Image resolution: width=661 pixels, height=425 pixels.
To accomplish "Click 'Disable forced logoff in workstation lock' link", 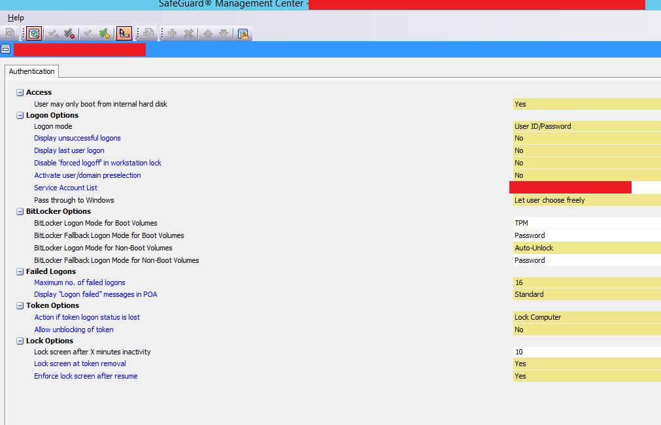I will pos(98,163).
